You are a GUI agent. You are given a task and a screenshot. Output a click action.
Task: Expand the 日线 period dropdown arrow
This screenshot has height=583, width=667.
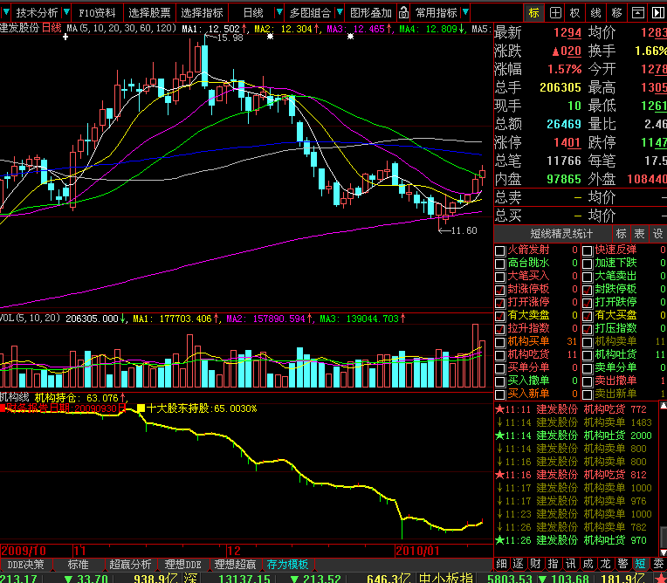click(279, 12)
